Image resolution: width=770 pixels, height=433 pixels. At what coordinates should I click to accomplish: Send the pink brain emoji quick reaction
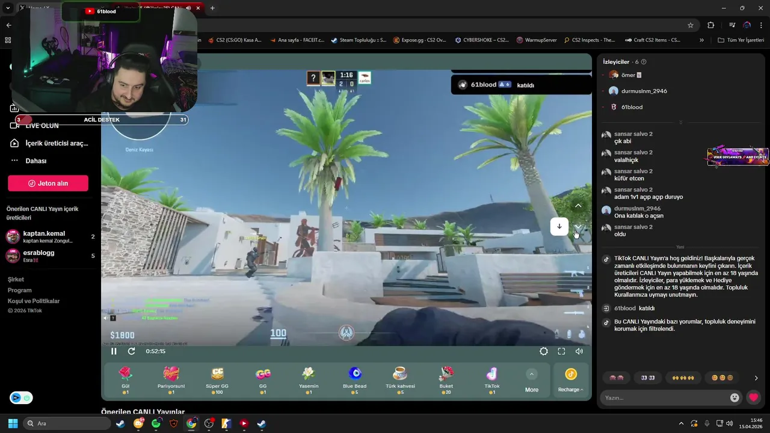[x=617, y=378]
